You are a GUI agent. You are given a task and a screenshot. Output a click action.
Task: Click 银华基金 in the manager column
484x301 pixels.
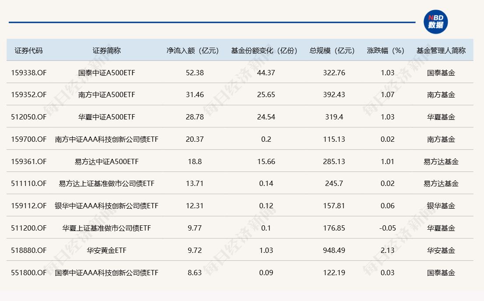coord(441,206)
